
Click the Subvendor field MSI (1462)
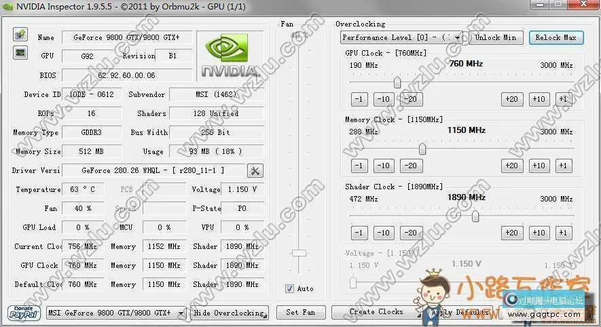click(217, 94)
